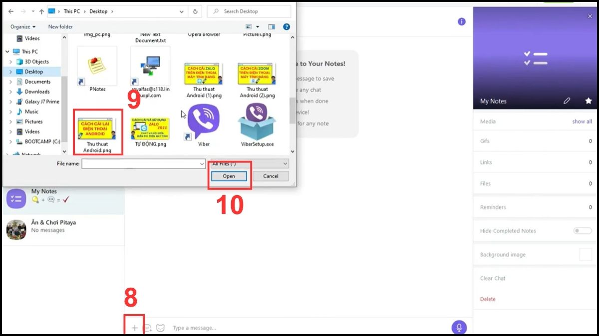Click the Open button

(229, 176)
